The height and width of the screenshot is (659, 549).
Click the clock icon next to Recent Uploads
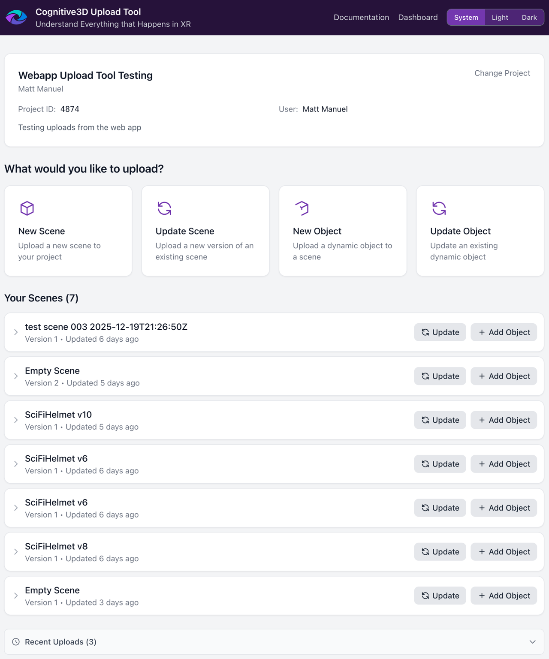coord(16,641)
